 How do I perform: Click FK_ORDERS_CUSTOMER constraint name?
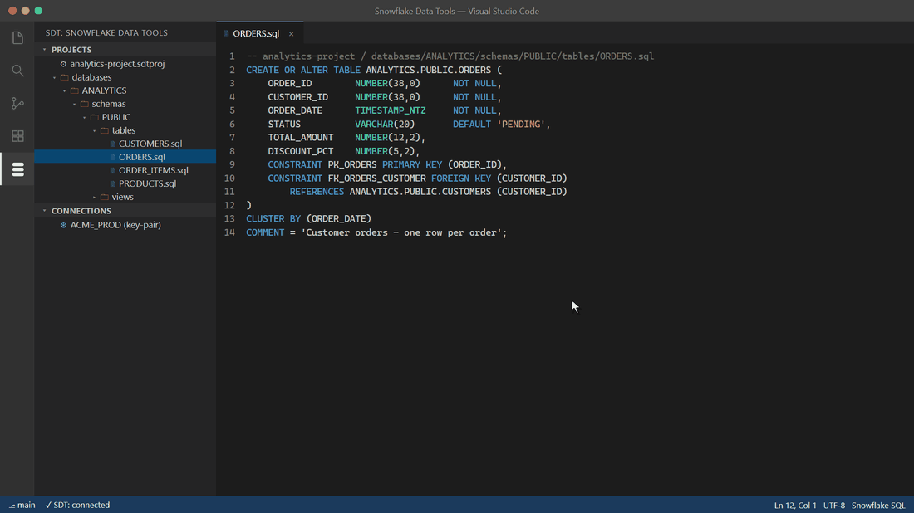(376, 178)
